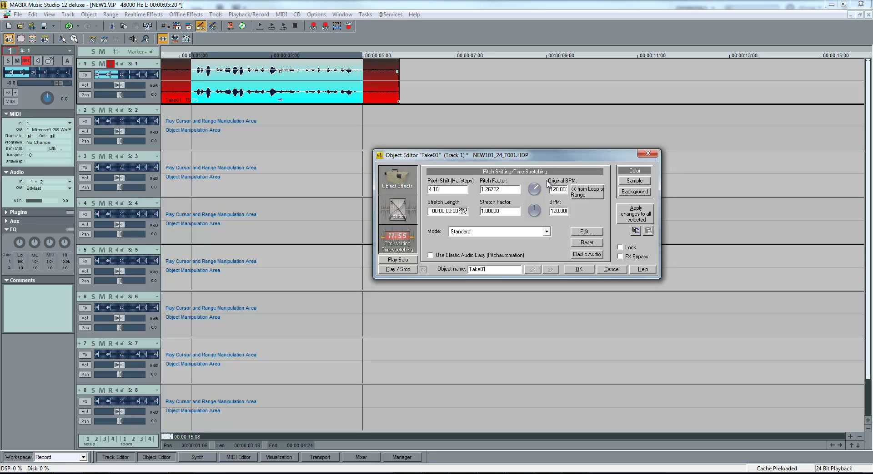The height and width of the screenshot is (474, 873).
Task: Select the cut mouse mode scissors icon
Action: tap(62, 39)
